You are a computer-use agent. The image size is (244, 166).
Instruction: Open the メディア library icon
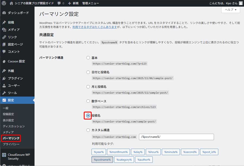point(4,30)
